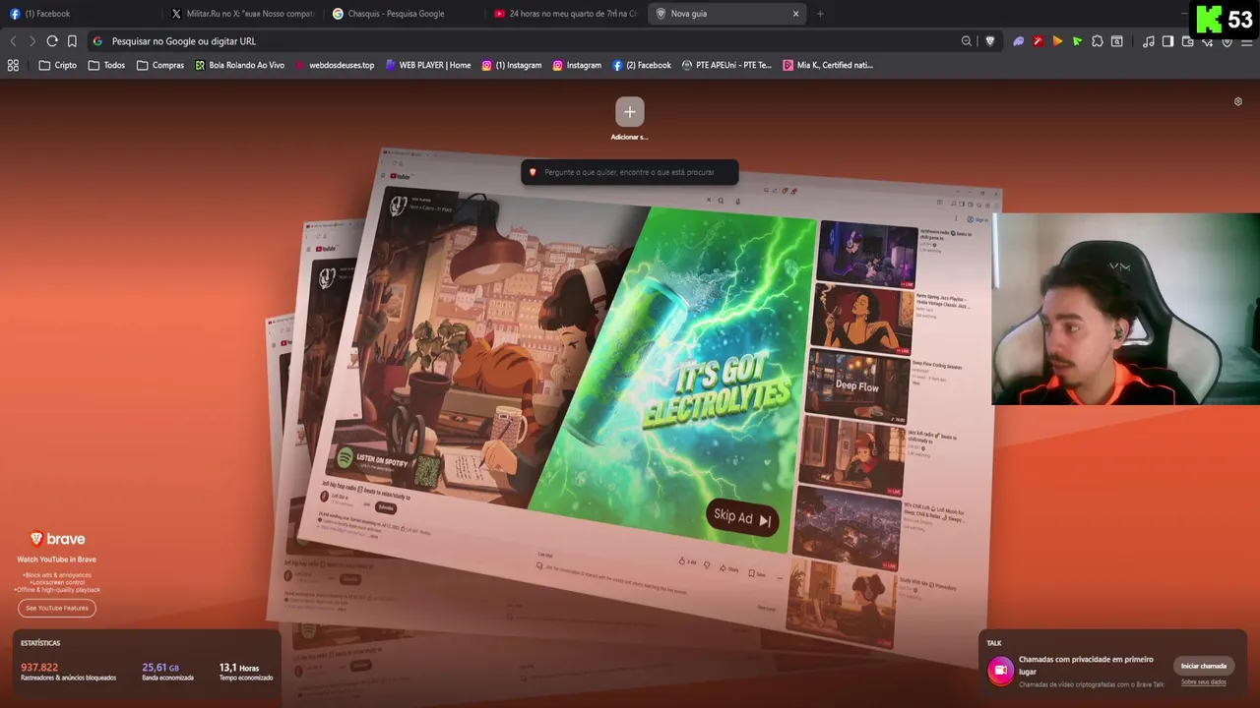Click See YouTube Features button
The height and width of the screenshot is (708, 1260).
[57, 608]
